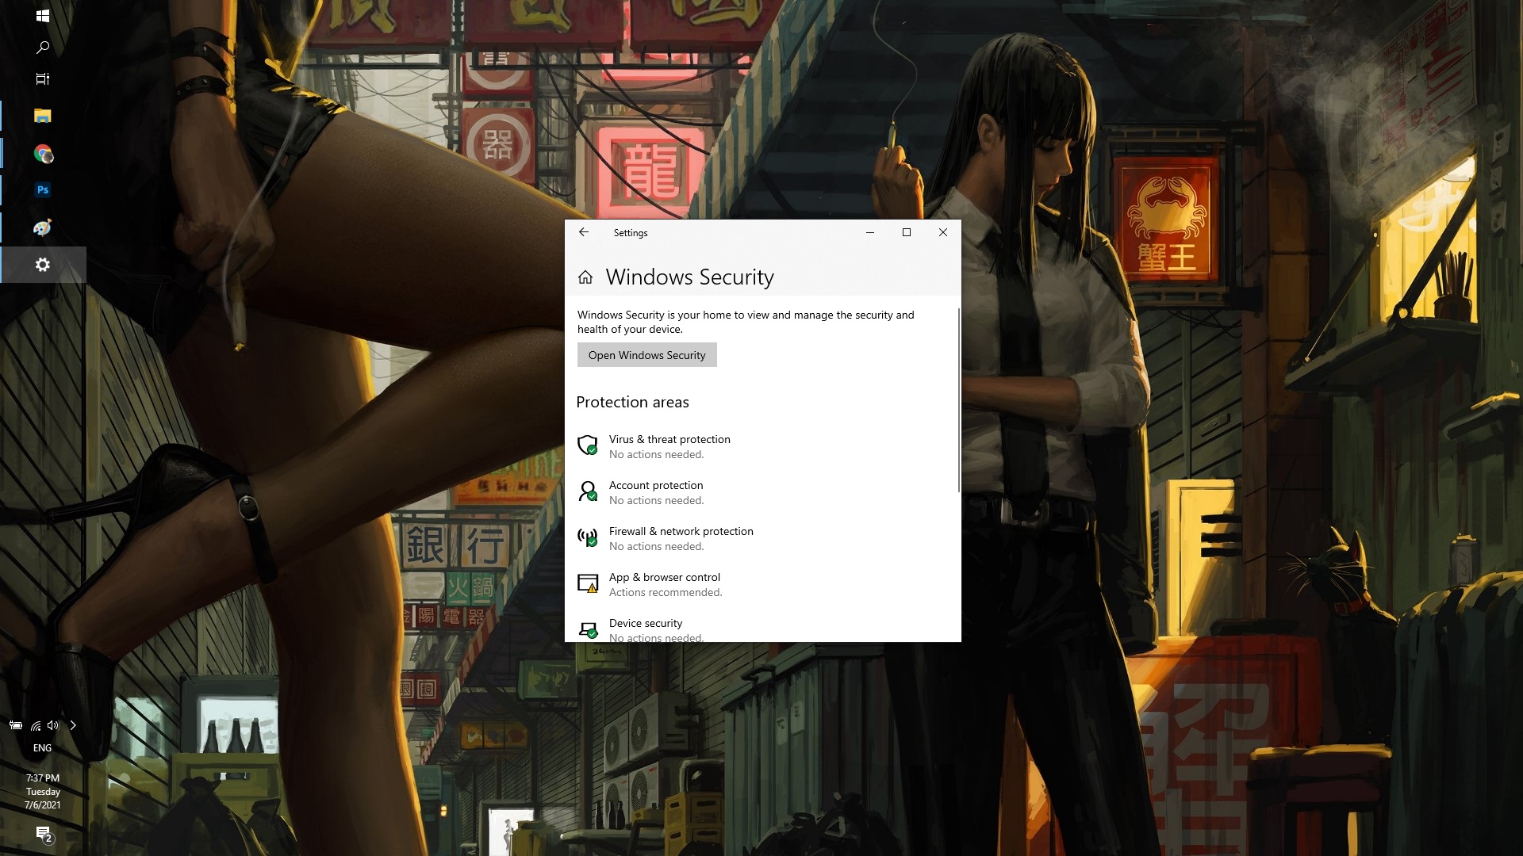Toggle network status icon in taskbar
1523x856 pixels.
[36, 724]
